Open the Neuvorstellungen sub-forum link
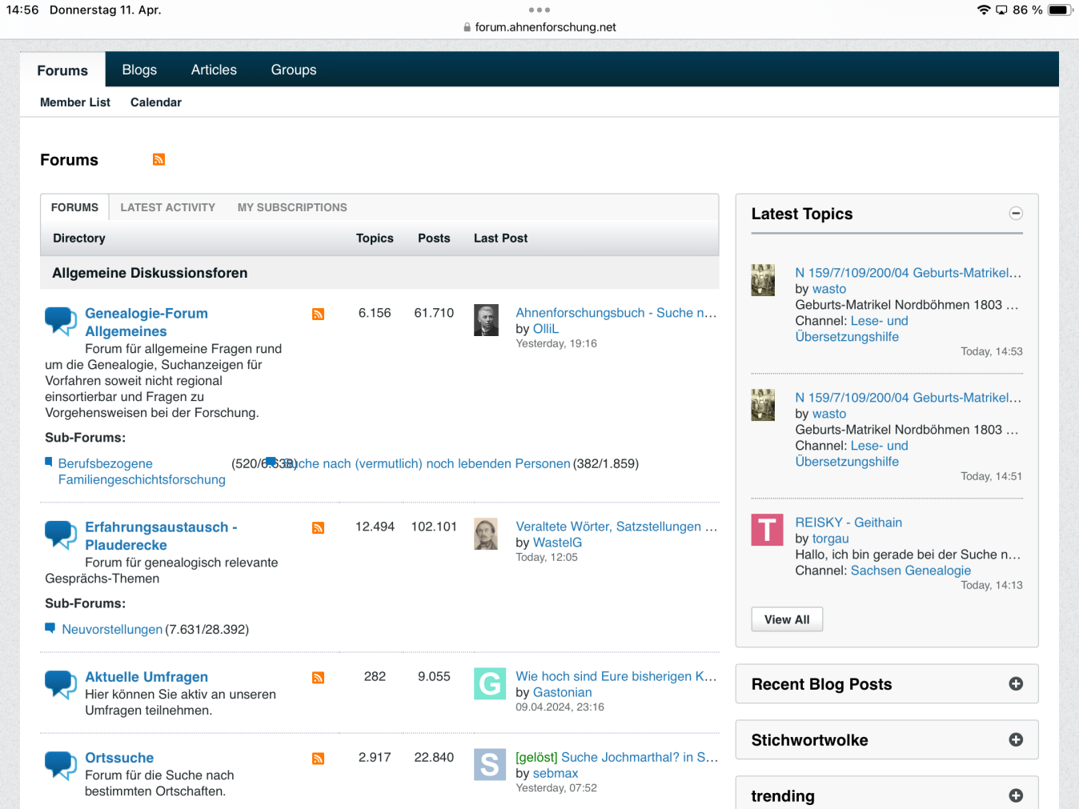The height and width of the screenshot is (809, 1079). [x=112, y=630]
